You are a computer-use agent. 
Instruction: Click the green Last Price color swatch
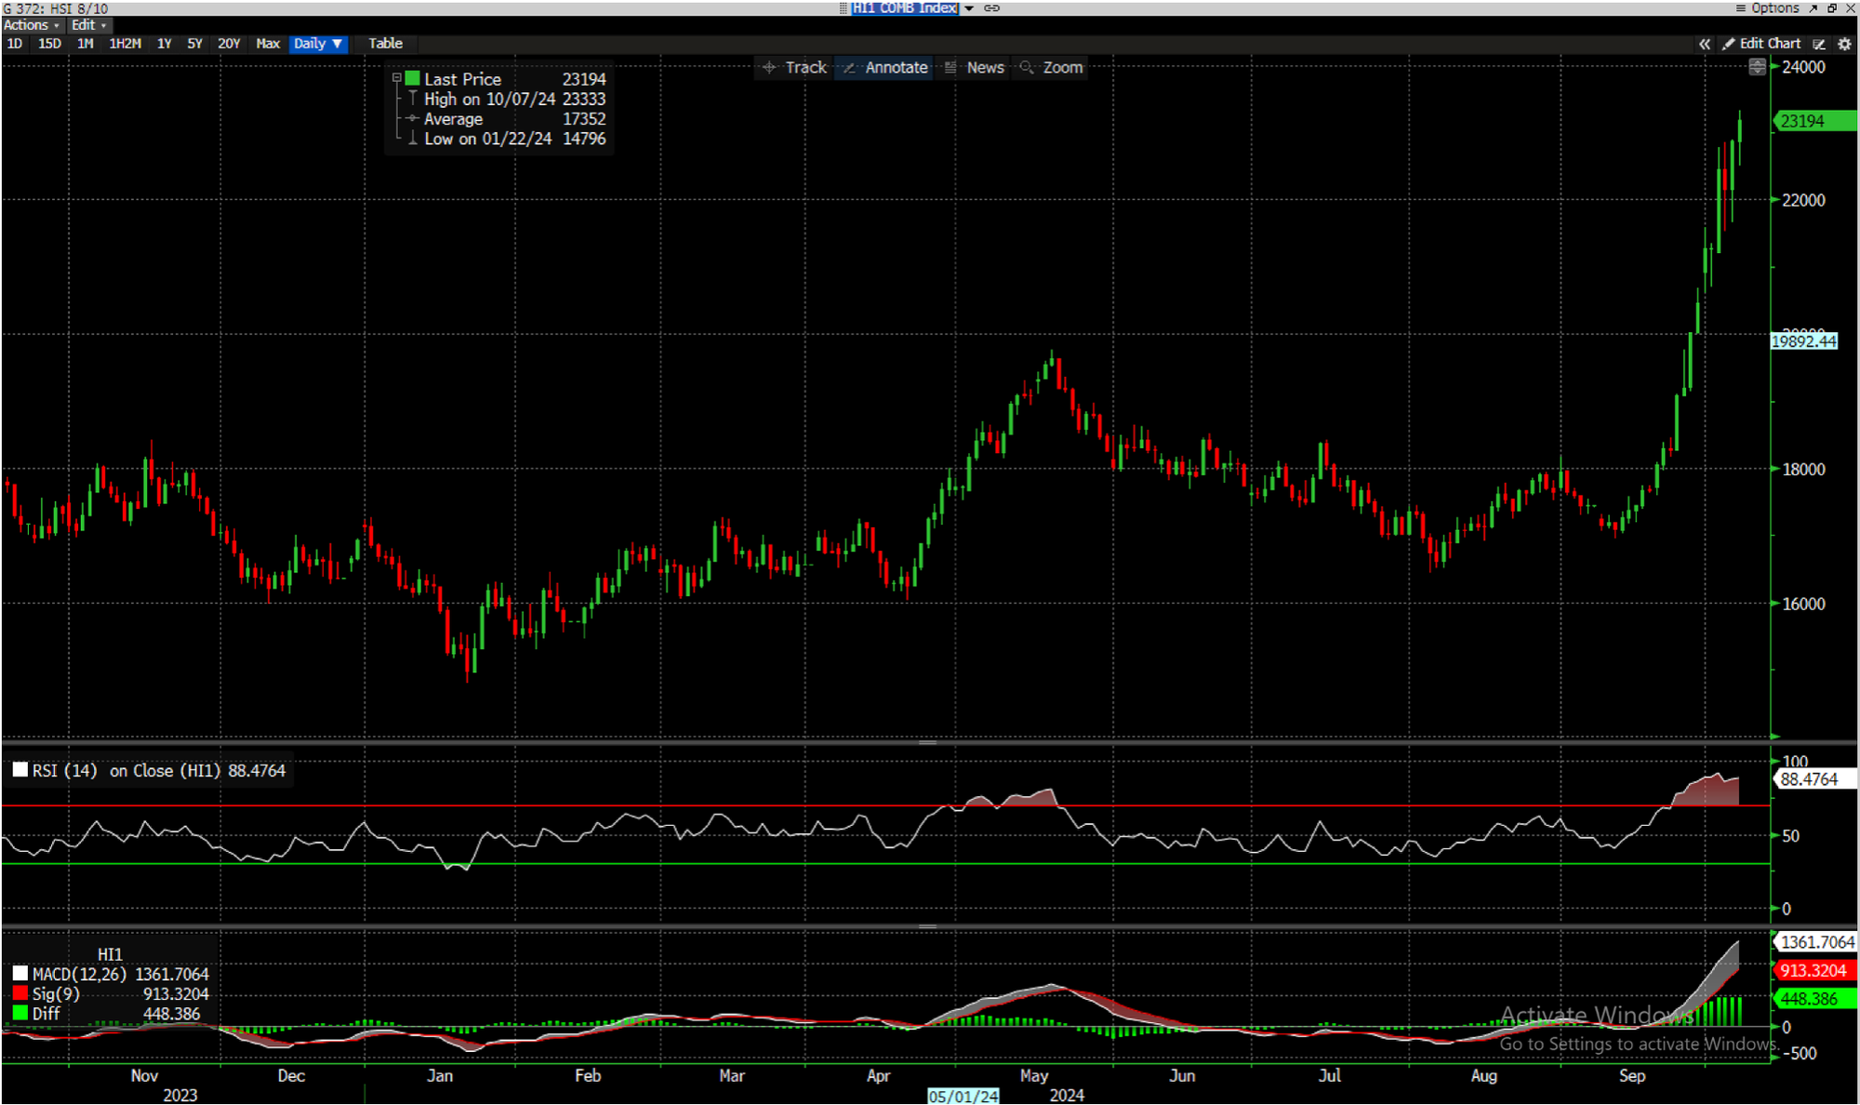click(413, 79)
